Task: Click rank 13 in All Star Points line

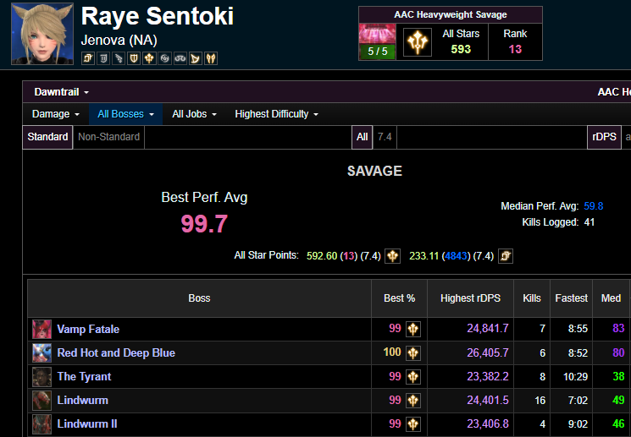Action: [349, 256]
